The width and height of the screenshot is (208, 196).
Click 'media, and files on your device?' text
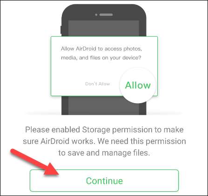click(101, 58)
